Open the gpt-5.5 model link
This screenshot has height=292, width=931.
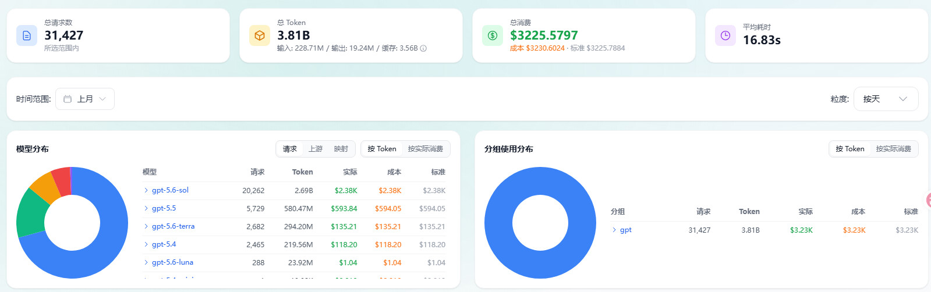coord(164,208)
